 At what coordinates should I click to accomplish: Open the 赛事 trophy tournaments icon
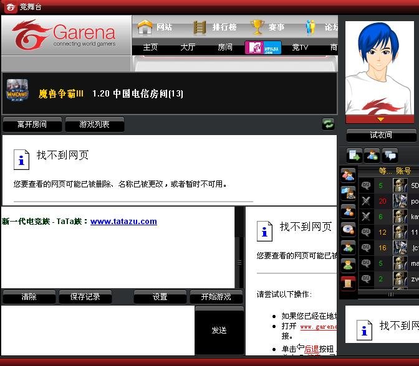tap(258, 27)
